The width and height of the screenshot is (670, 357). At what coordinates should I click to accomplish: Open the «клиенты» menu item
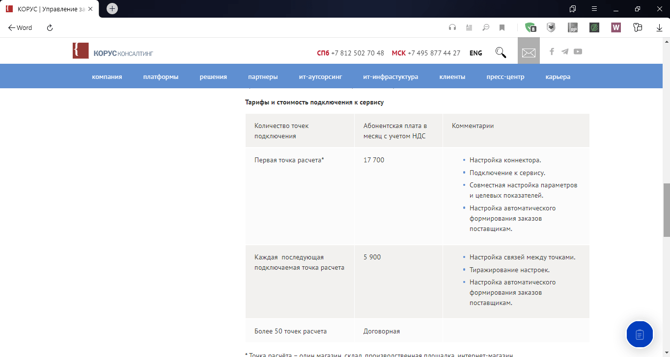(x=452, y=77)
